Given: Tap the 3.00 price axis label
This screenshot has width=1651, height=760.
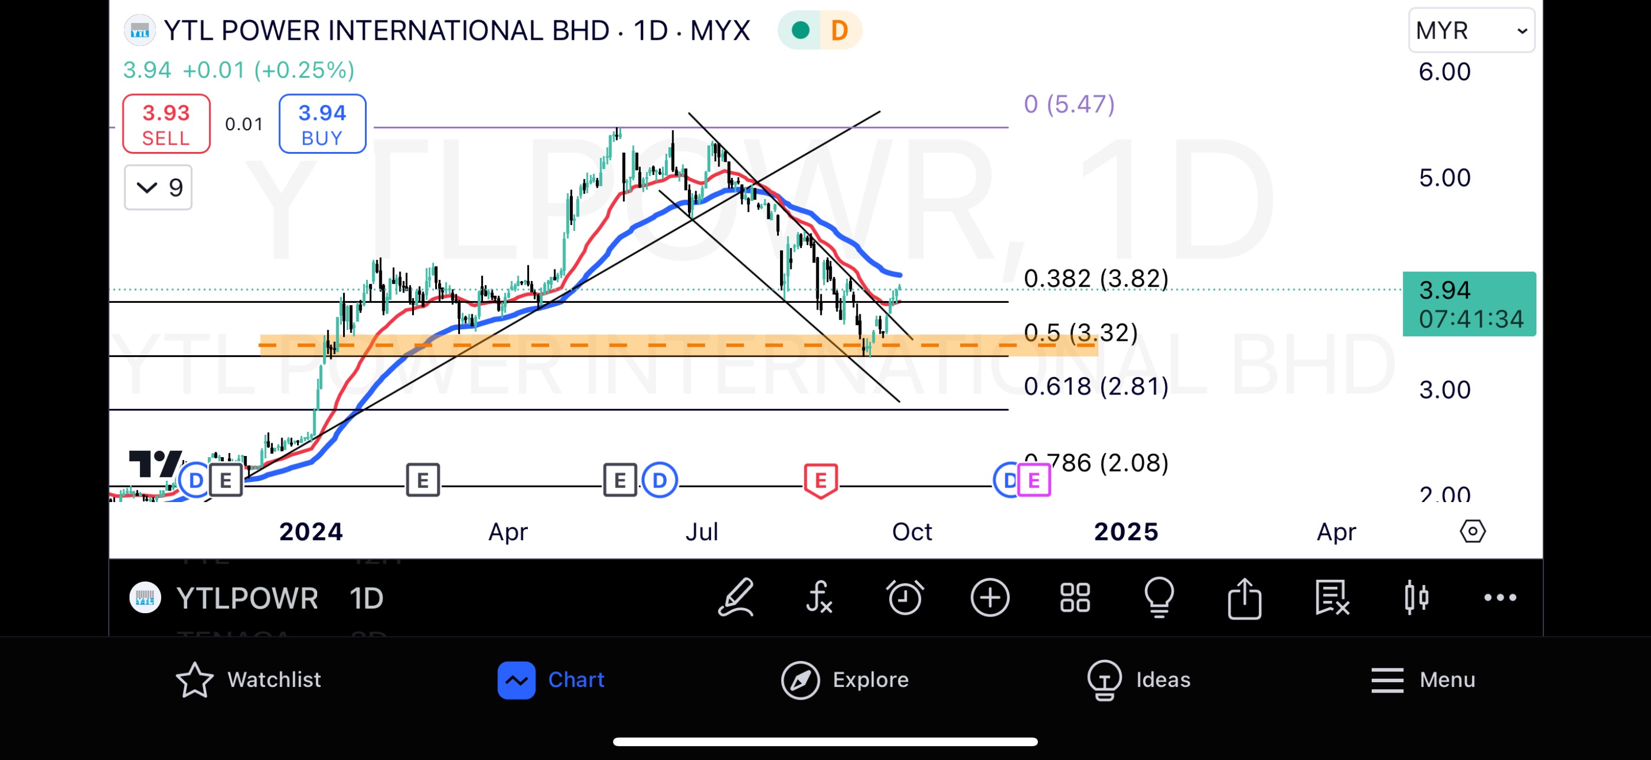Looking at the screenshot, I should [1445, 390].
